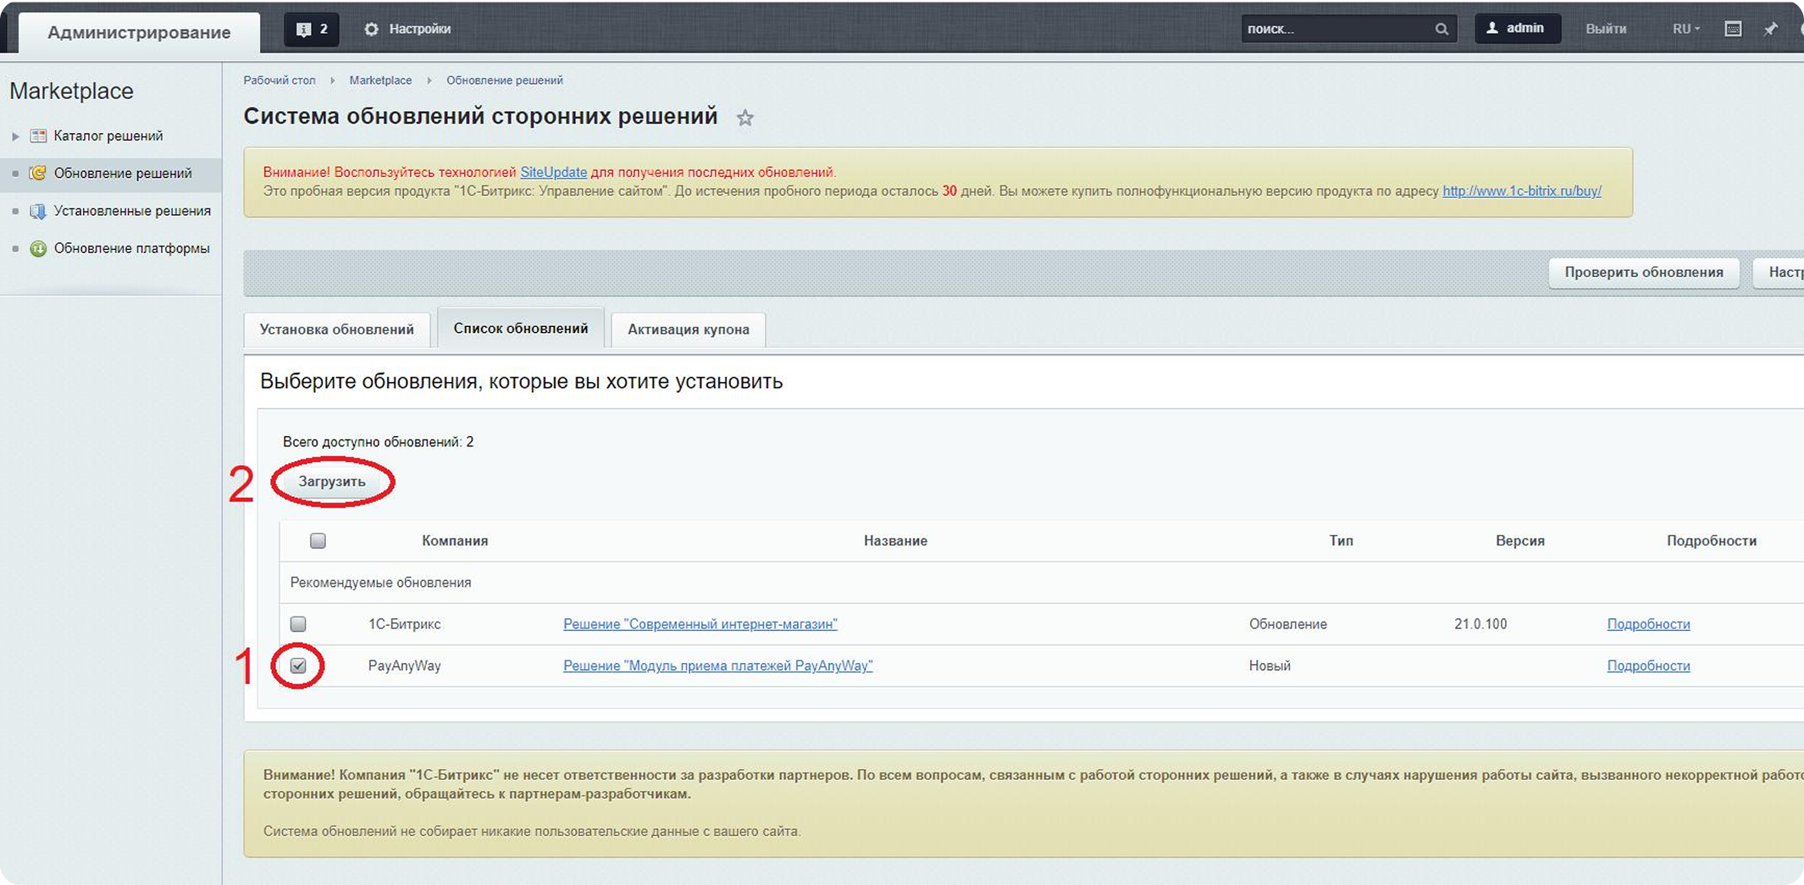Focus the поиск search field
Image resolution: width=1804 pixels, height=885 pixels.
1336,29
